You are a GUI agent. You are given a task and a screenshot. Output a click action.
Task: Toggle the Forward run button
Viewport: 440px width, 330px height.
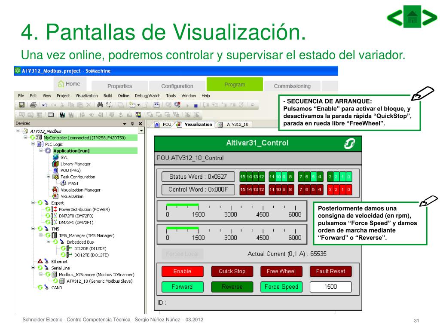[x=182, y=287]
